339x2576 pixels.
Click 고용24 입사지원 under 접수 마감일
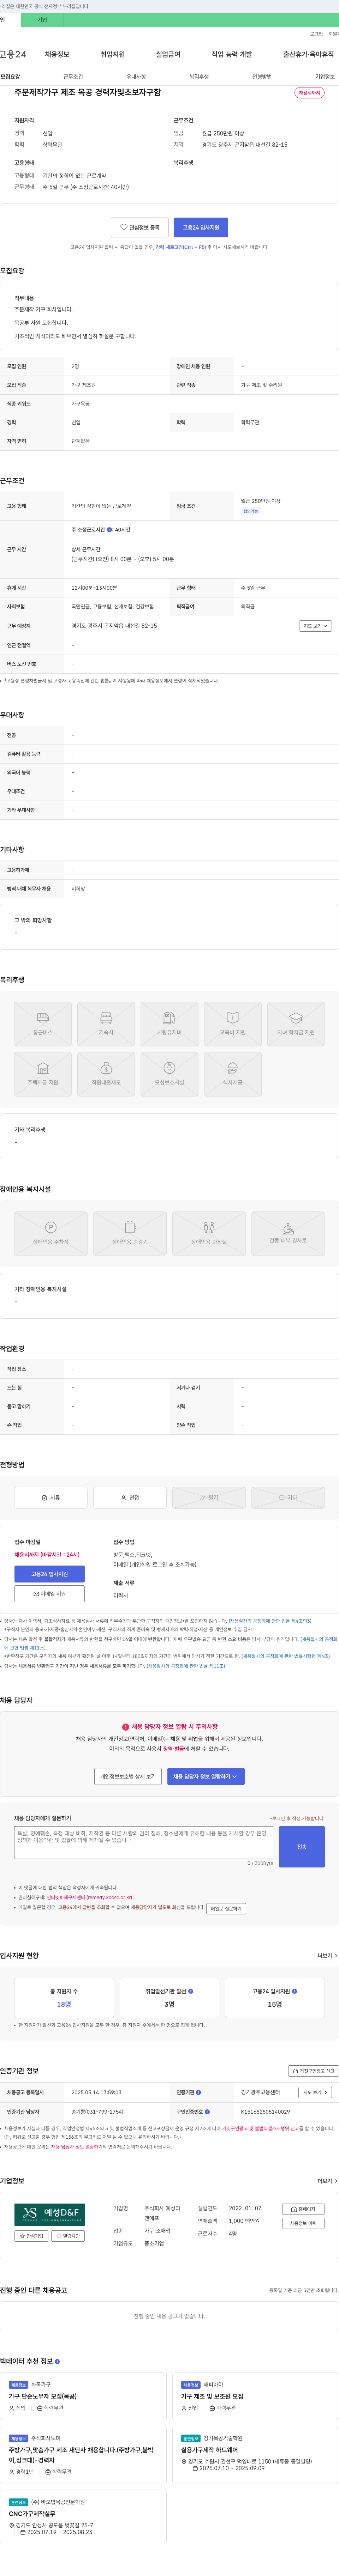tap(50, 1574)
